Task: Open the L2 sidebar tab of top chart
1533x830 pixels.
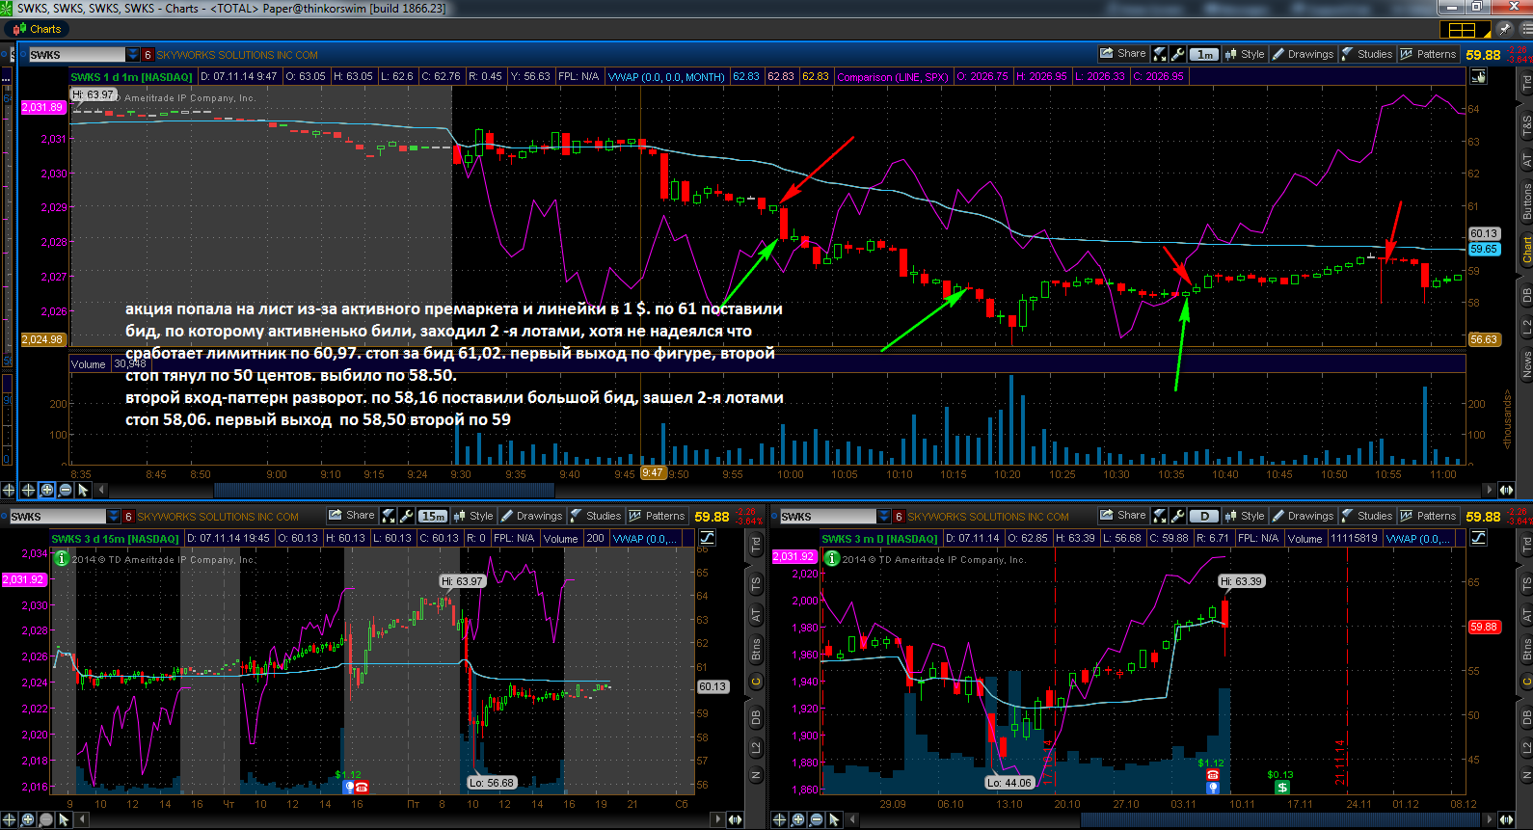Action: [1526, 328]
